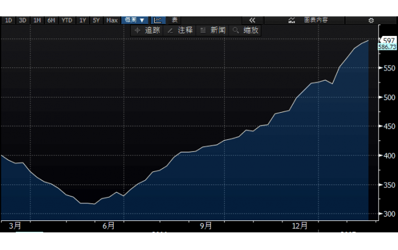Open chart settings gear icon
Screen dimensions: 398x250
pyautogui.click(x=371, y=20)
